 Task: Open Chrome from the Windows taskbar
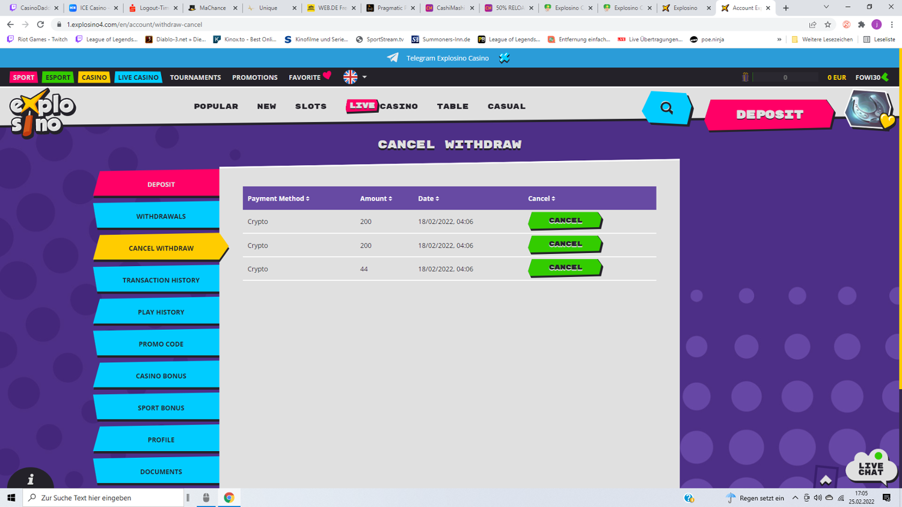(x=229, y=497)
